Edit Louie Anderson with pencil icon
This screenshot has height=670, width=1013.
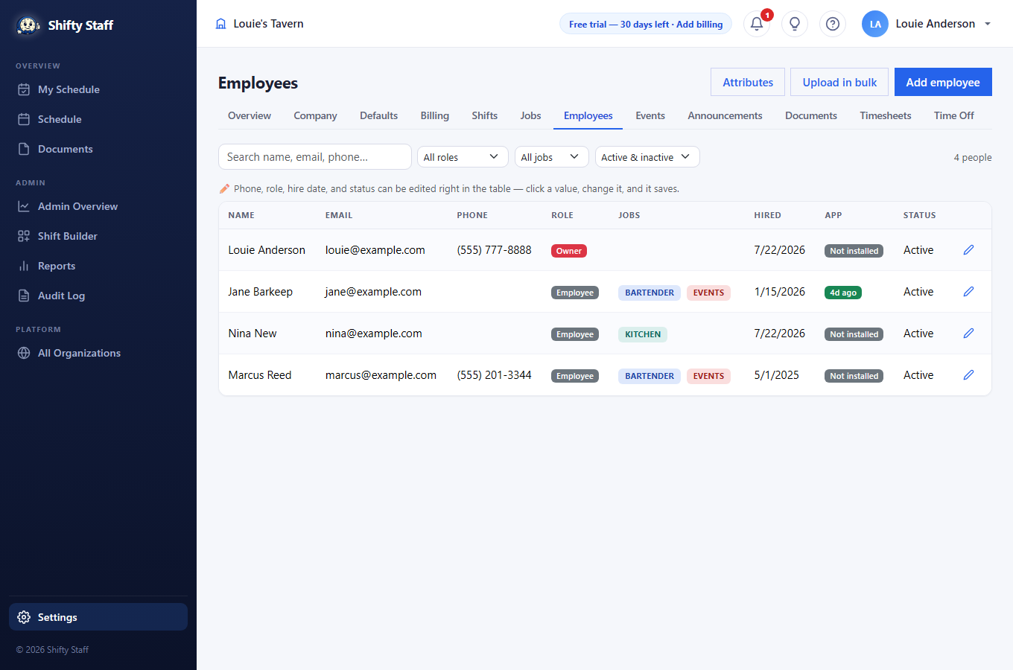[x=968, y=250]
